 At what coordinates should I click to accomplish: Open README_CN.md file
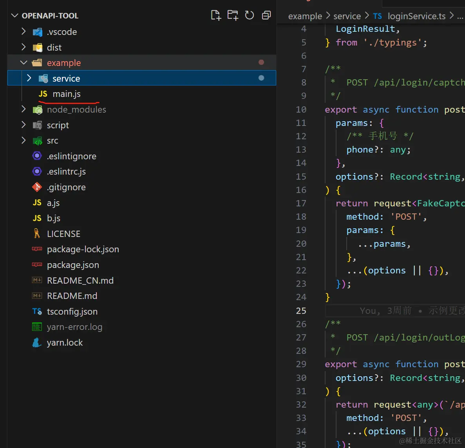coord(80,280)
